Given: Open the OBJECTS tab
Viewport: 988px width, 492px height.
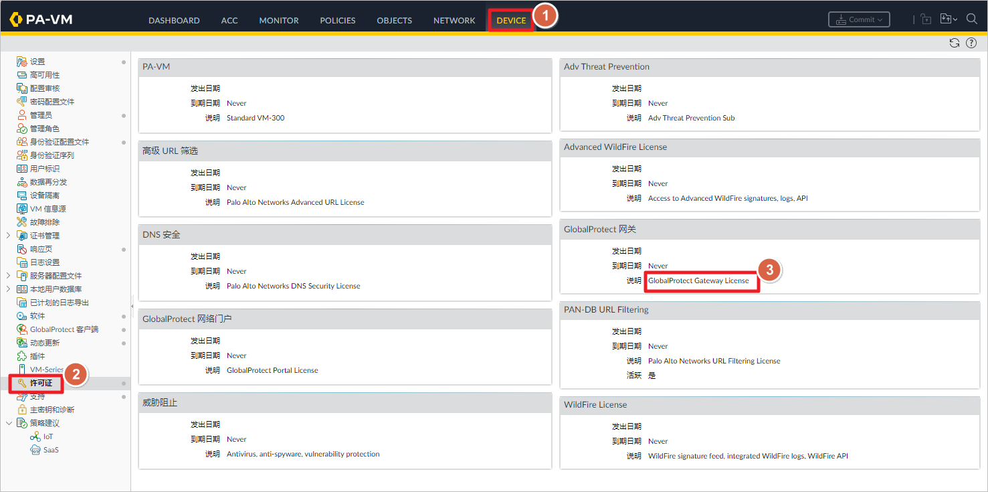Looking at the screenshot, I should click(x=395, y=20).
